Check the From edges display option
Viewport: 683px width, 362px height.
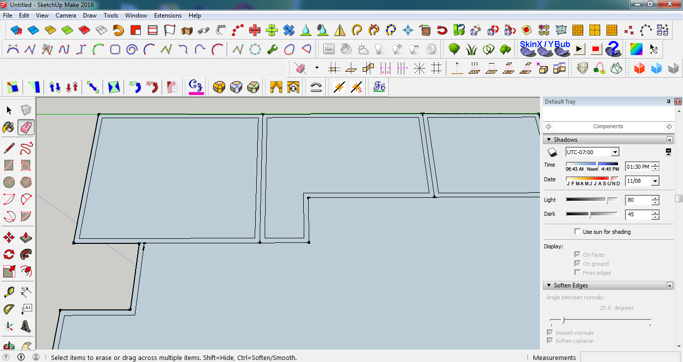tap(577, 272)
